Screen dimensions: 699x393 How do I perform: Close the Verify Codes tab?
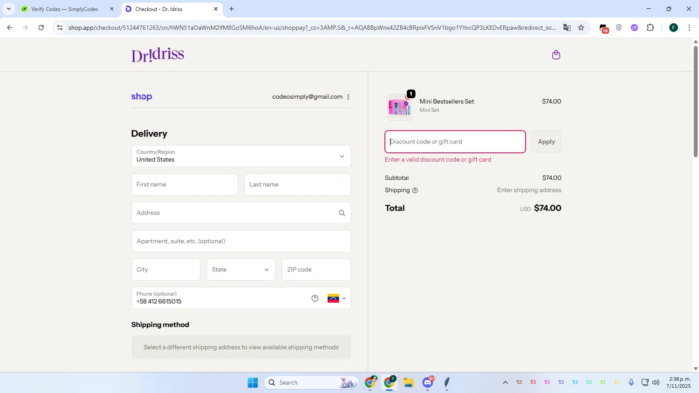coord(111,9)
